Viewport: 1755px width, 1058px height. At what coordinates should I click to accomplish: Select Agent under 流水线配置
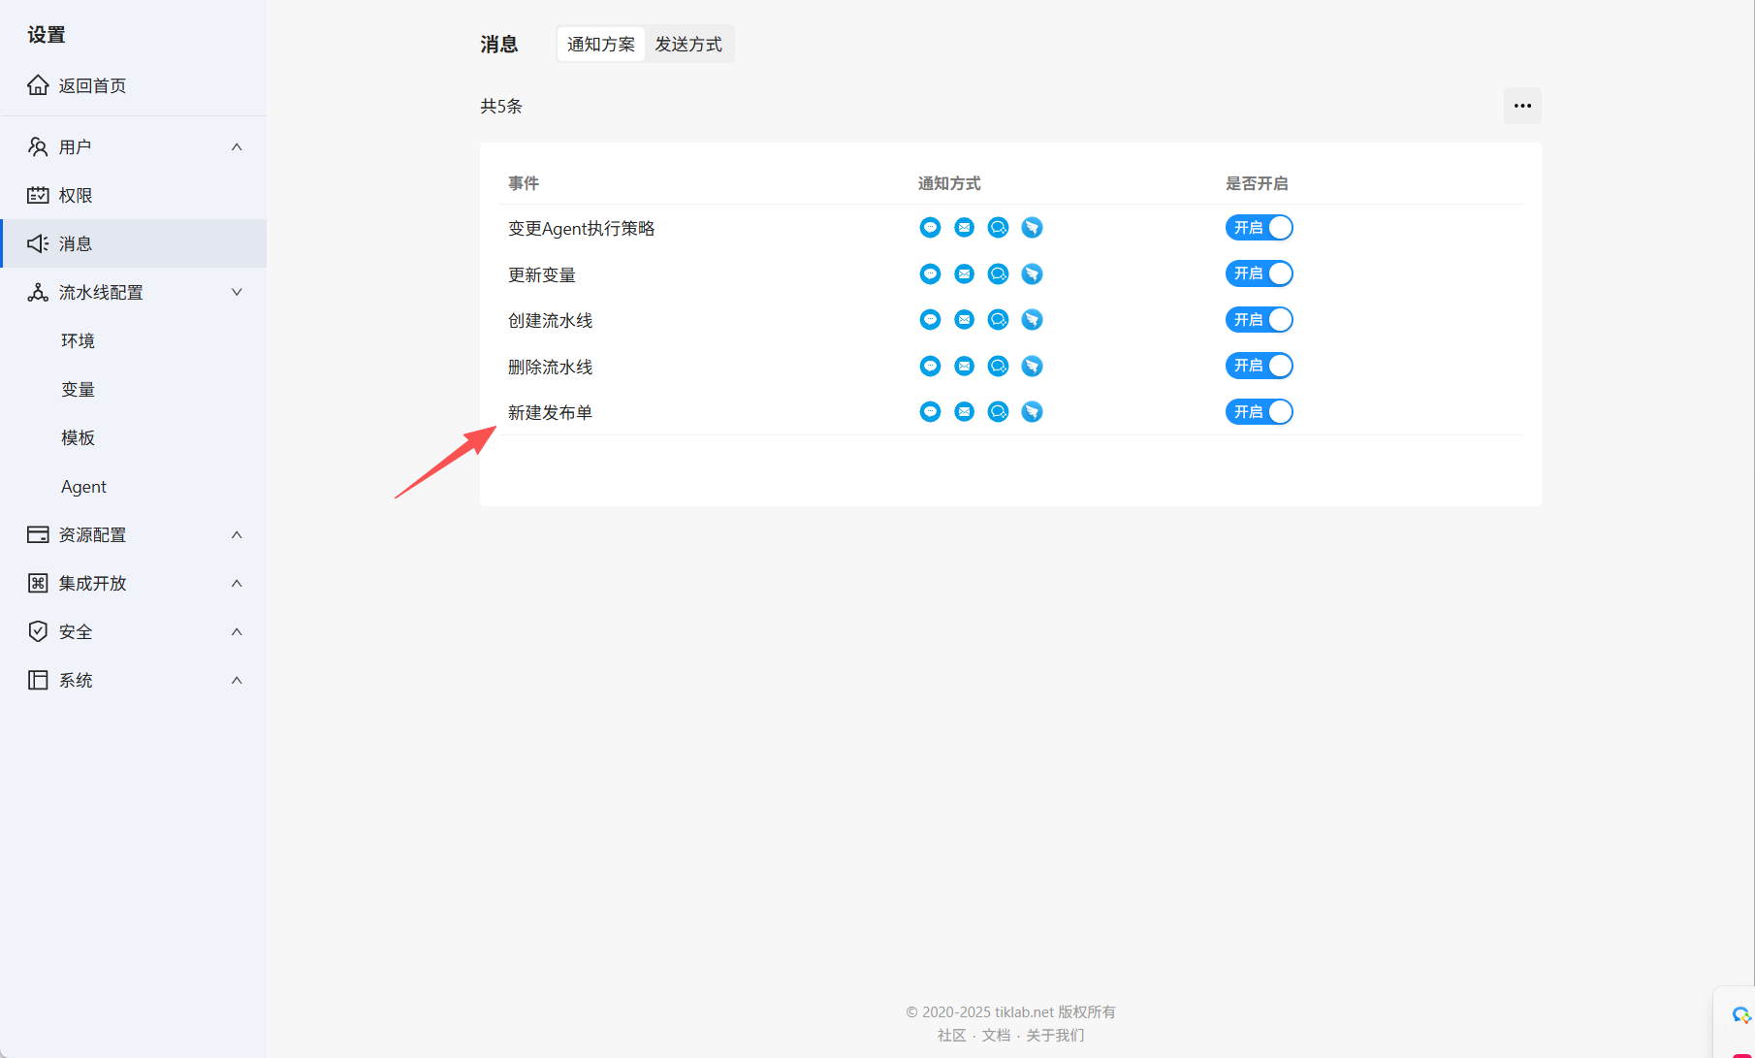point(83,486)
